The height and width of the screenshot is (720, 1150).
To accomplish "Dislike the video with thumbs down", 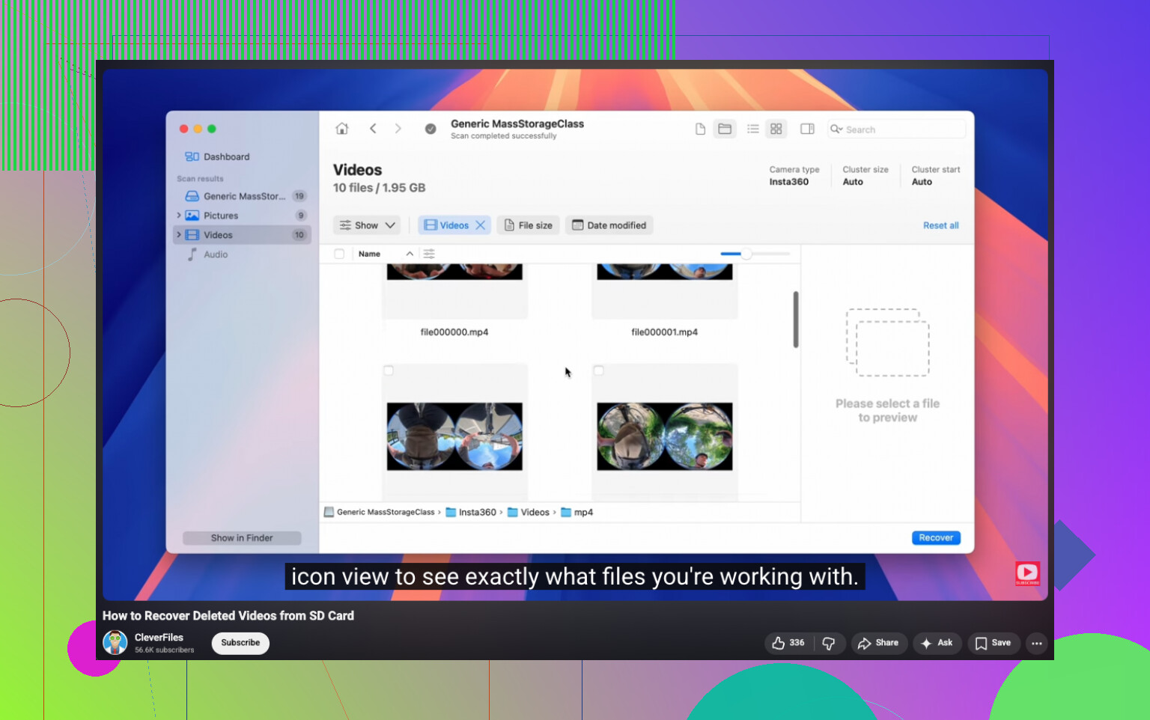I will coord(829,643).
